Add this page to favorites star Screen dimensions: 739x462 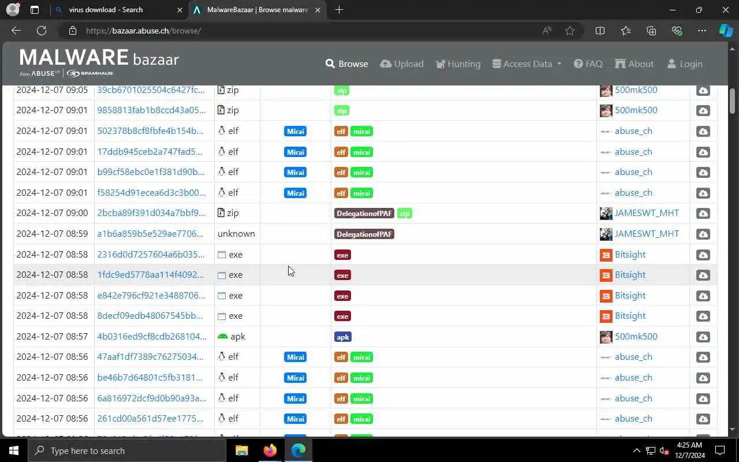point(570,31)
